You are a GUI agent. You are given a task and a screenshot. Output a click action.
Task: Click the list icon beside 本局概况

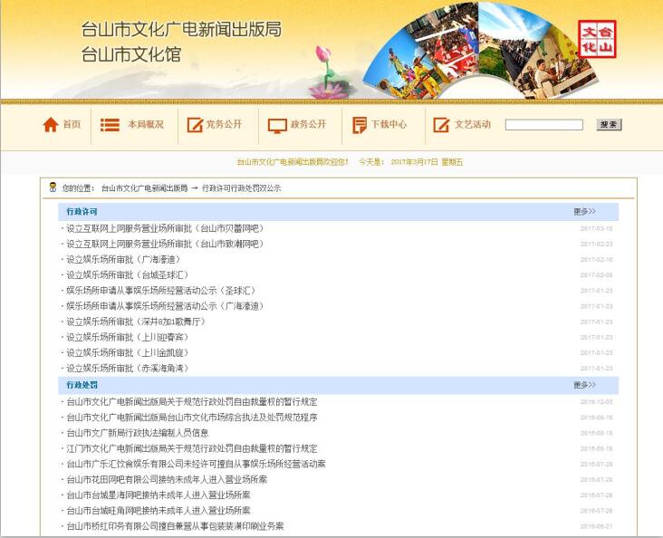coord(110,125)
